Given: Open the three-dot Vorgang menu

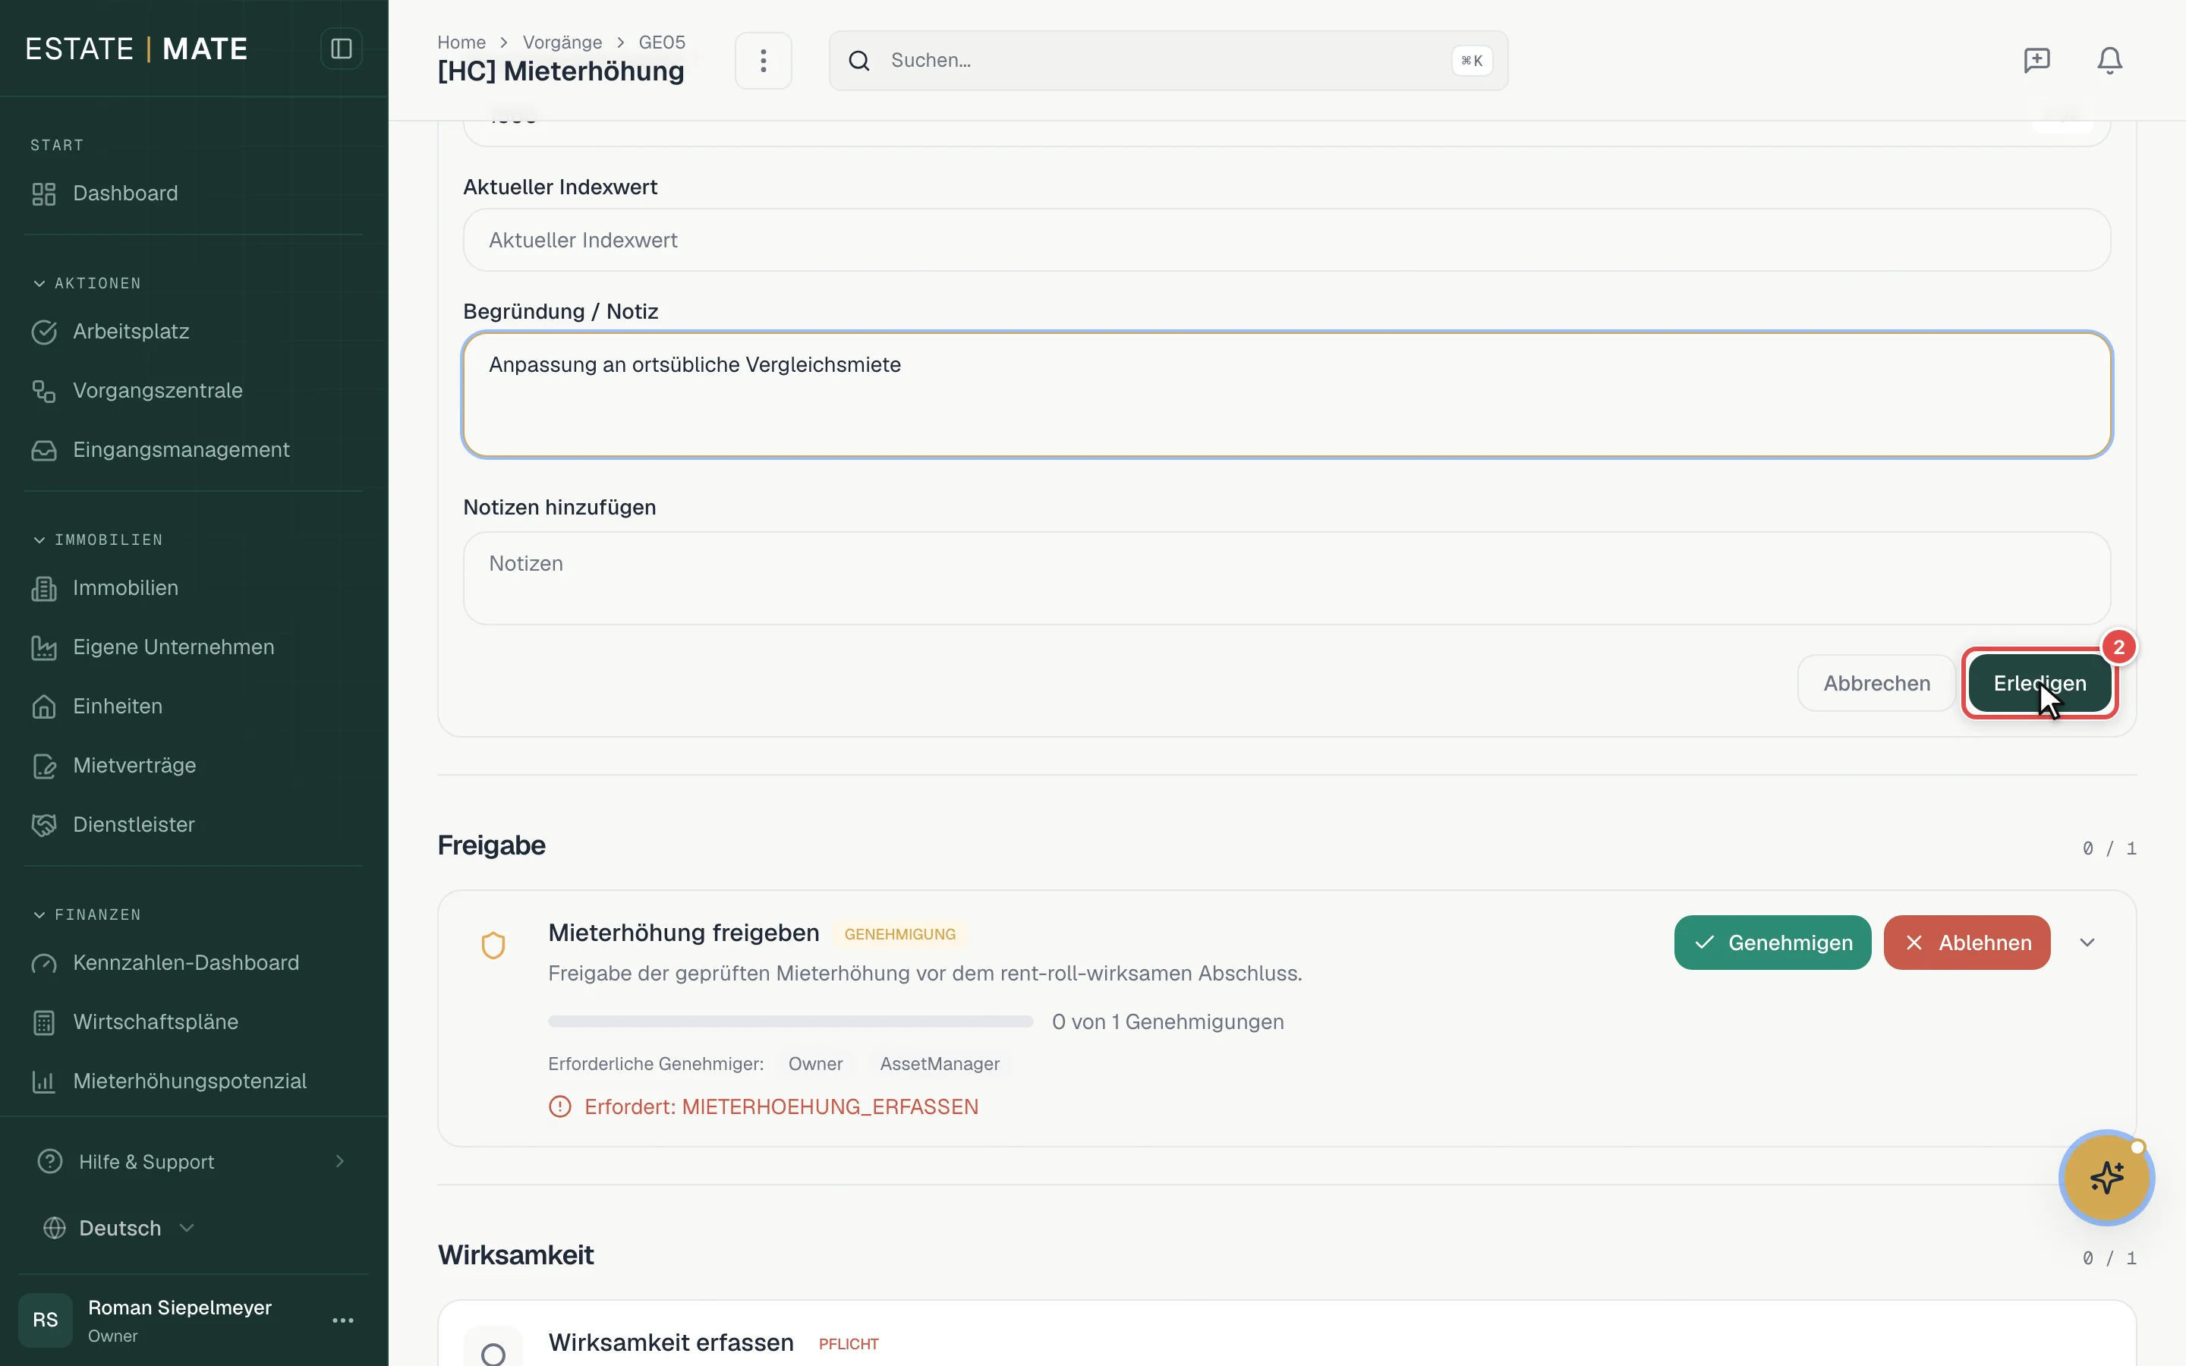Looking at the screenshot, I should point(764,61).
